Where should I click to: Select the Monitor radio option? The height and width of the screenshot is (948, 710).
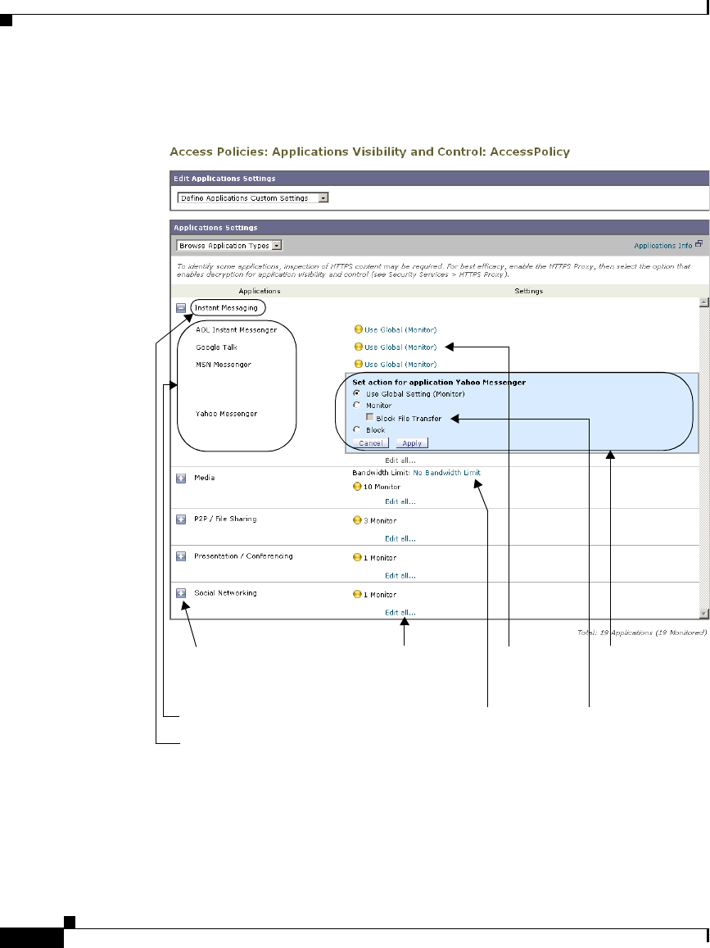click(356, 405)
